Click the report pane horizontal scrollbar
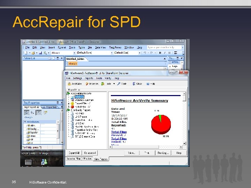 [x=146, y=147]
